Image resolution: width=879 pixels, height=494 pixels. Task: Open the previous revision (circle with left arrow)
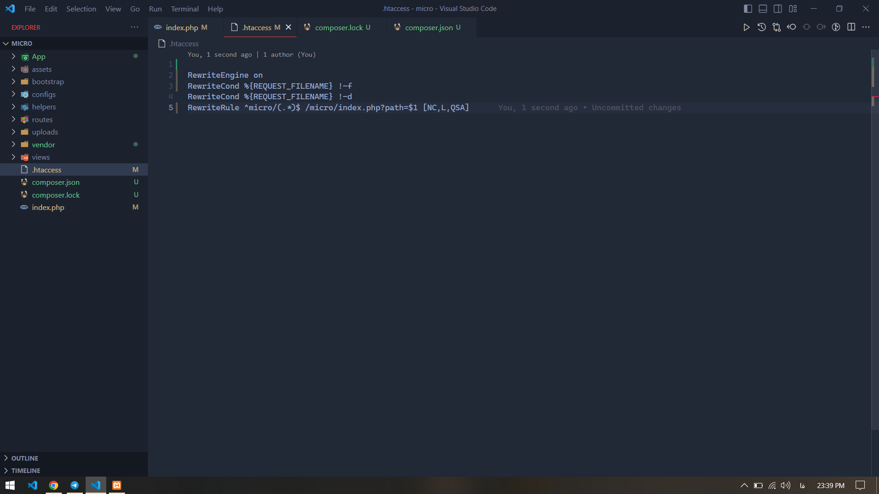point(792,27)
